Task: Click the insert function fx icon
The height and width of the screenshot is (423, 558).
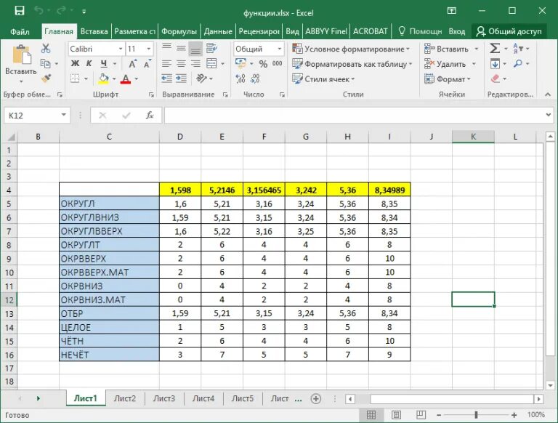Action: click(150, 116)
